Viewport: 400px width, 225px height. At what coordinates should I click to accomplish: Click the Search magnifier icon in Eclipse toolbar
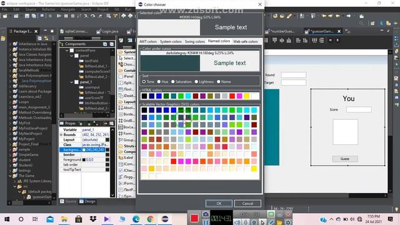pos(361,23)
